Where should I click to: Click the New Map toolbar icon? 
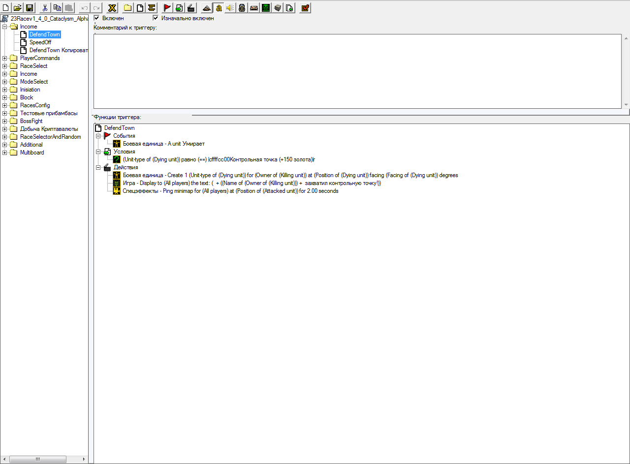6,7
